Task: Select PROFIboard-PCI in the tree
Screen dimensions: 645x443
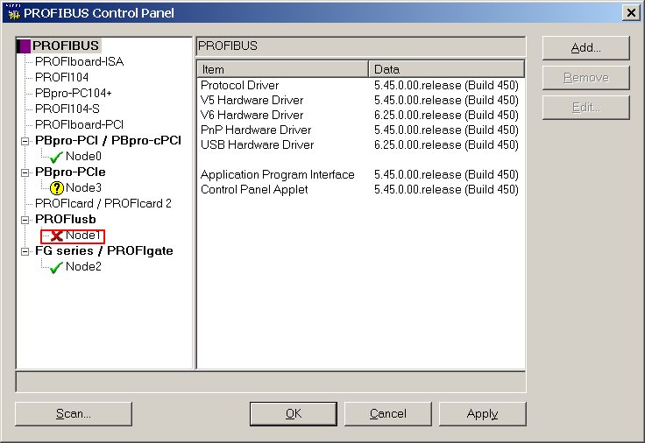Action: (x=80, y=124)
